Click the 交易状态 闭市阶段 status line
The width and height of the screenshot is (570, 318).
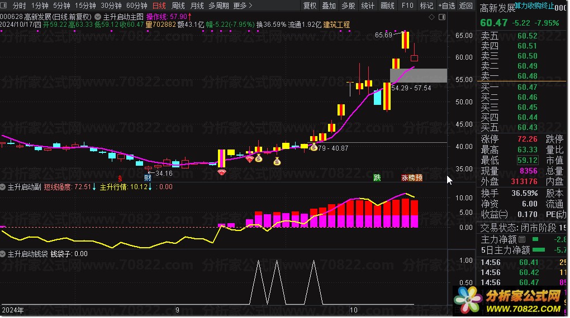tap(523, 228)
